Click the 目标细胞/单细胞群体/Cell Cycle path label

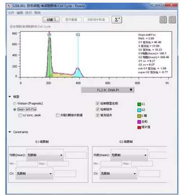[30, 27]
